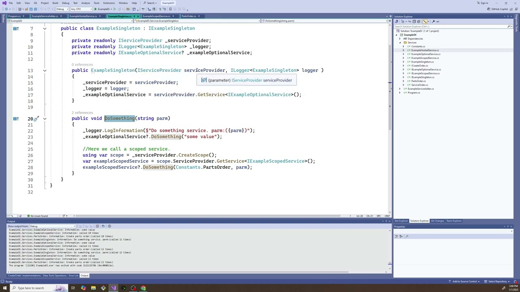
Task: Toggle bookmark icon in the toolbar
Action: 171,9
